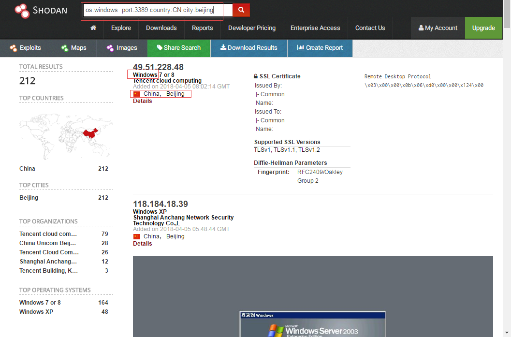The height and width of the screenshot is (337, 511).
Task: Open host 118.184.18.39
Action: [x=161, y=204]
